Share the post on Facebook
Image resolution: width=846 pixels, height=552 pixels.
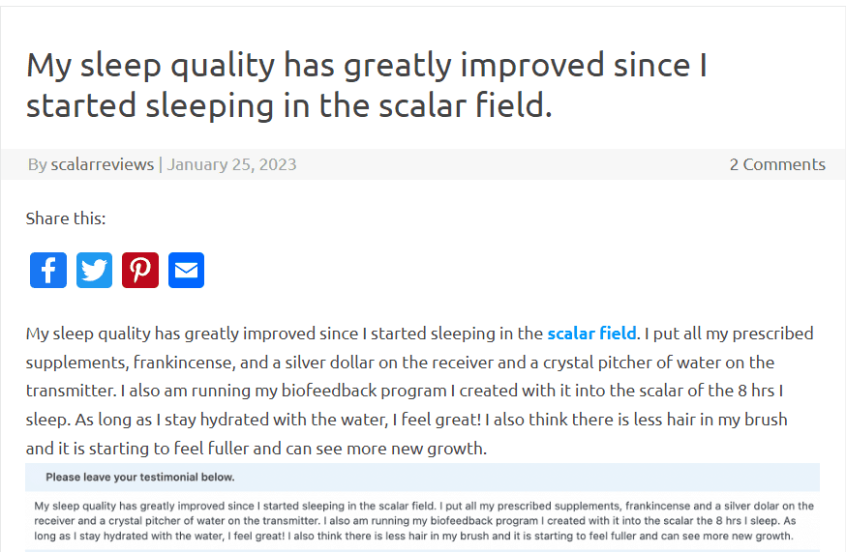coord(48,270)
